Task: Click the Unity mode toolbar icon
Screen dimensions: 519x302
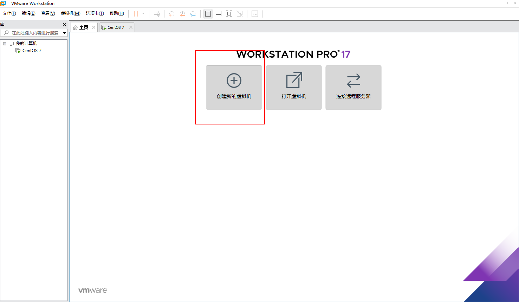Action: (x=240, y=14)
